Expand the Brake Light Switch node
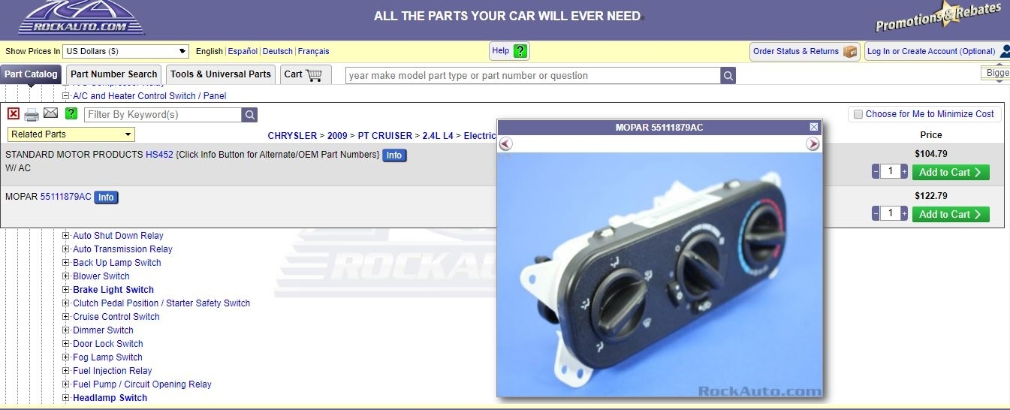Image resolution: width=1010 pixels, height=410 pixels. pyautogui.click(x=66, y=290)
